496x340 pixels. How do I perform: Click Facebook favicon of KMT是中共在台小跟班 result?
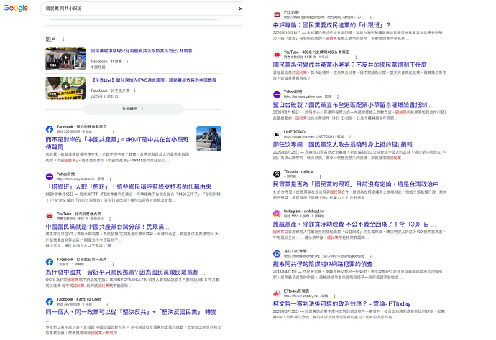[x=50, y=129]
